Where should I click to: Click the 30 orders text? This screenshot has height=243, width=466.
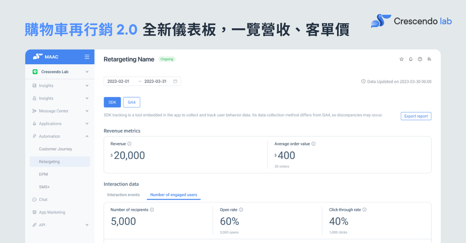[x=282, y=167]
